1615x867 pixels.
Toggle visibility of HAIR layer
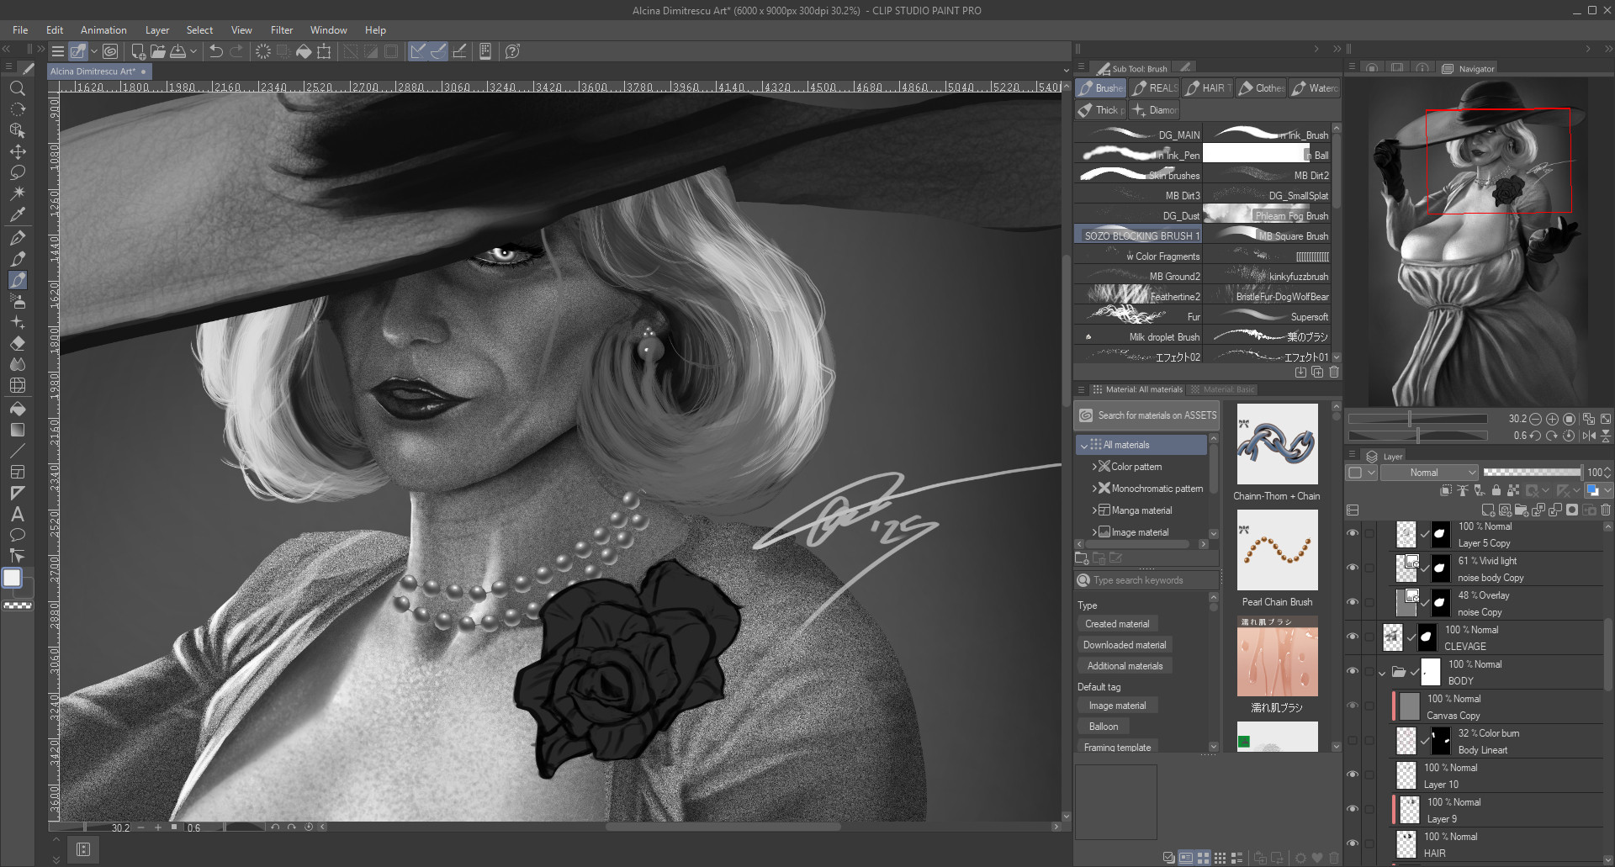click(1353, 843)
